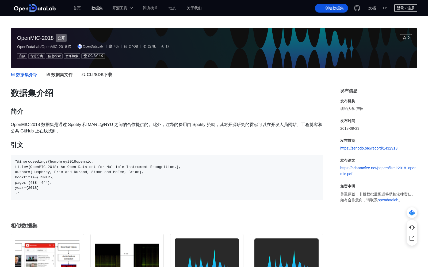Click the 信息检索 tag
Screen dimensions: 428x267
[x=54, y=56]
